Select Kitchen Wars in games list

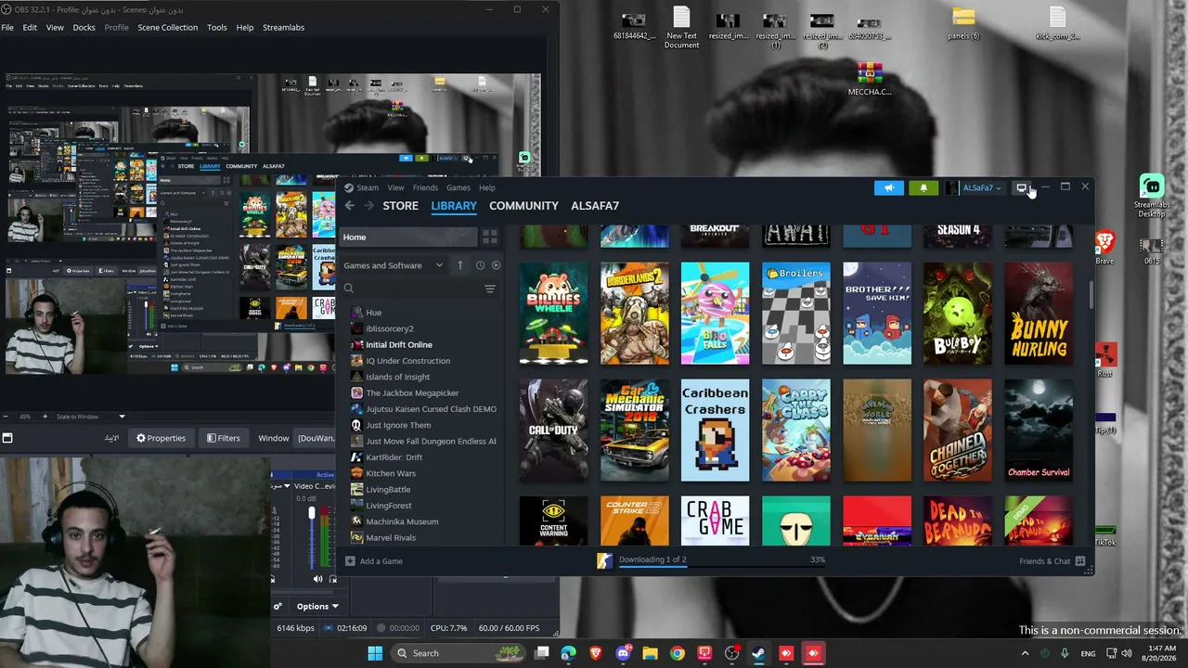[x=391, y=473]
